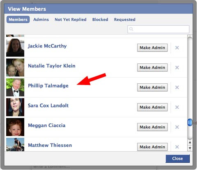Switch to the Admins tab
197x170 pixels.
pyautogui.click(x=41, y=20)
